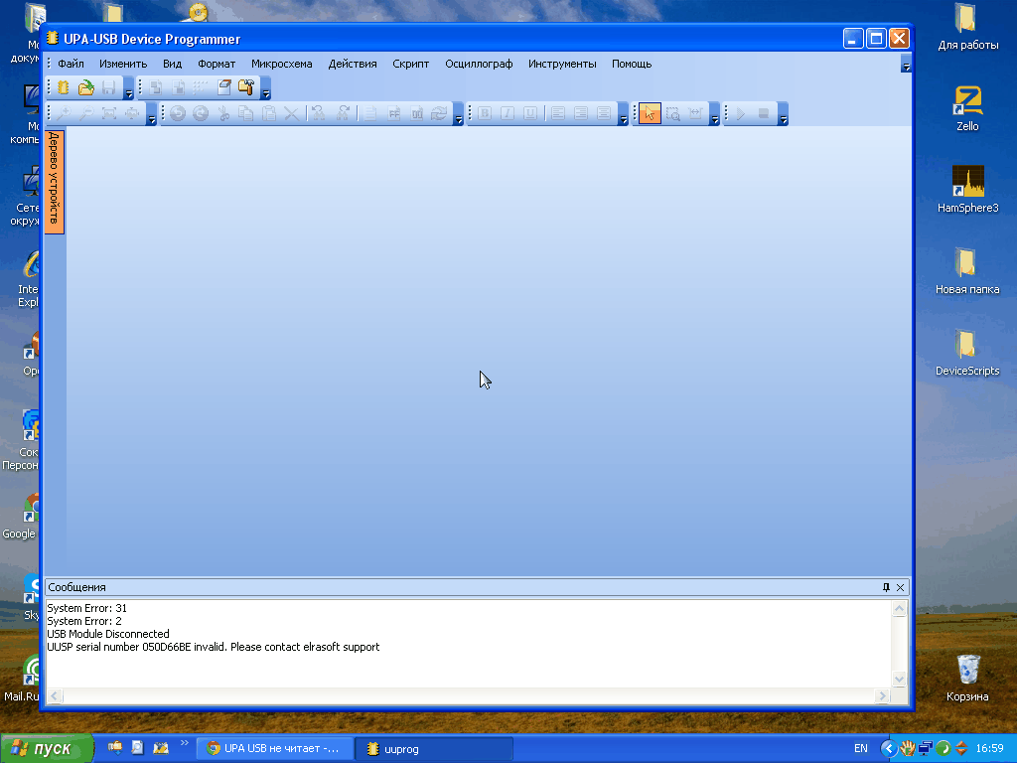
Task: Click the scissors cut icon
Action: pos(223,113)
